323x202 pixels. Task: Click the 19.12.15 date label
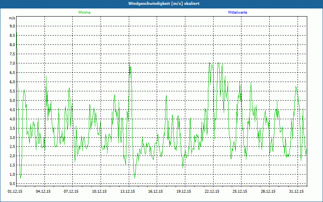184,191
